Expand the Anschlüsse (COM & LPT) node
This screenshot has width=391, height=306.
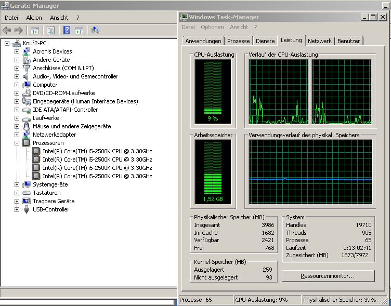coord(17,68)
